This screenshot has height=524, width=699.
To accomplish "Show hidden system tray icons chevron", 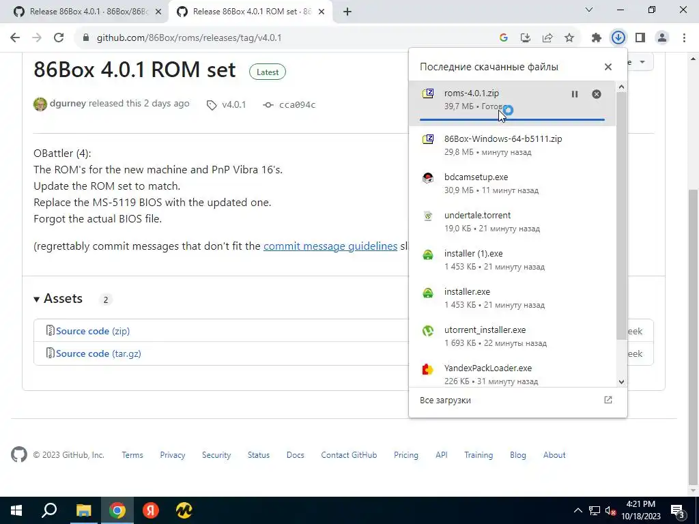I will pyautogui.click(x=577, y=510).
